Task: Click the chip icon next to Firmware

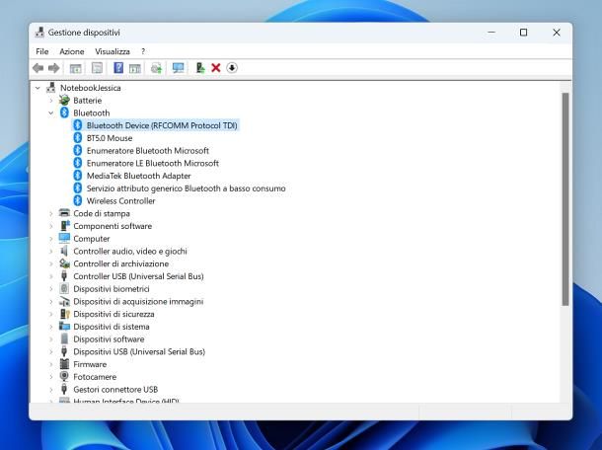Action: tap(64, 364)
